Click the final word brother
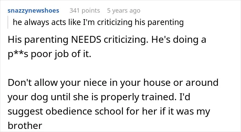This screenshot has height=132, width=241. click(x=25, y=126)
